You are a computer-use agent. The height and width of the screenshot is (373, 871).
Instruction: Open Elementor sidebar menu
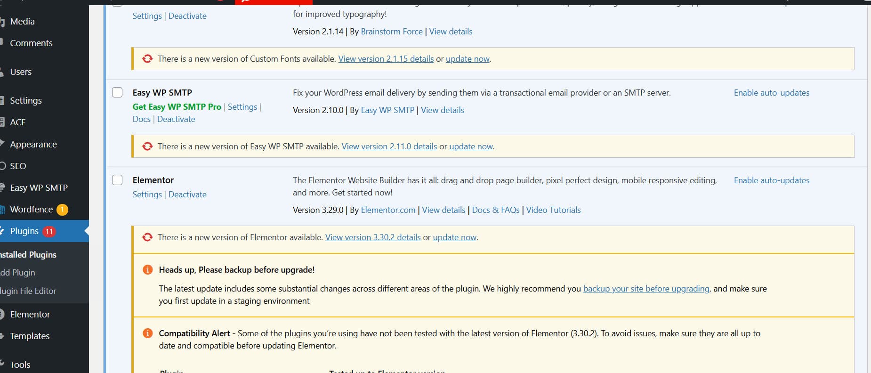click(x=30, y=314)
